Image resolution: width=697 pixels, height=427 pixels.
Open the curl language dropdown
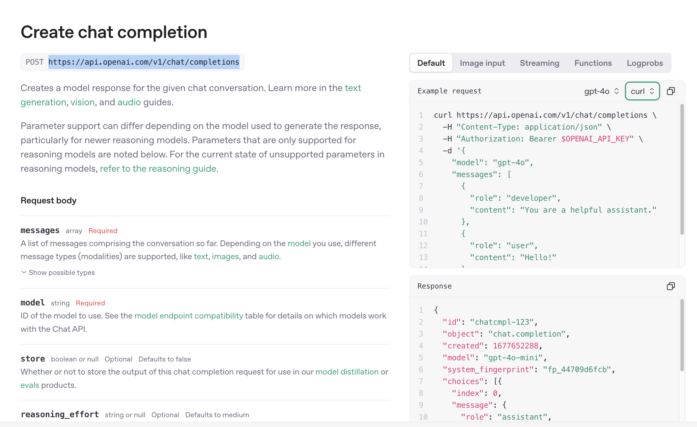[x=642, y=91]
